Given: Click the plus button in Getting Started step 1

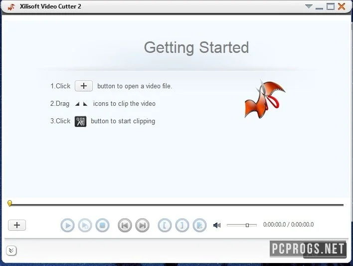Looking at the screenshot, I should [x=84, y=86].
